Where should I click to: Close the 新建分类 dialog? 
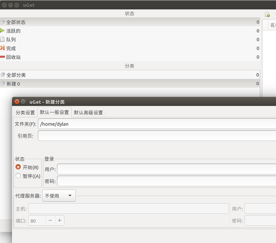coord(17,102)
